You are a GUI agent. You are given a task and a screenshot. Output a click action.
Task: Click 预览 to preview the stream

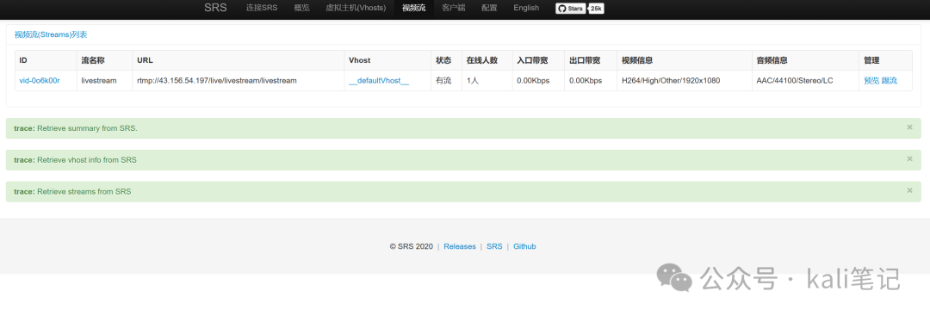pyautogui.click(x=871, y=81)
